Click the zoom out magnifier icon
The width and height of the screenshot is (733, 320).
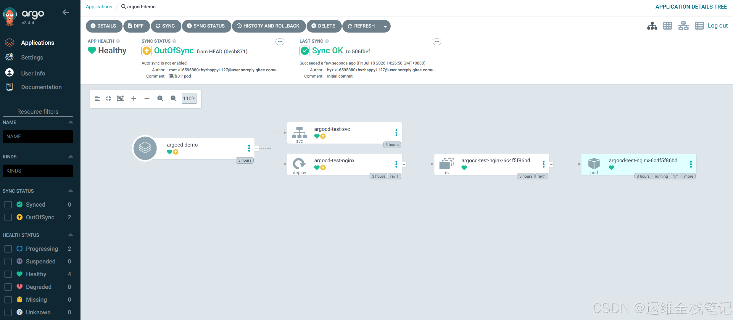(x=174, y=99)
